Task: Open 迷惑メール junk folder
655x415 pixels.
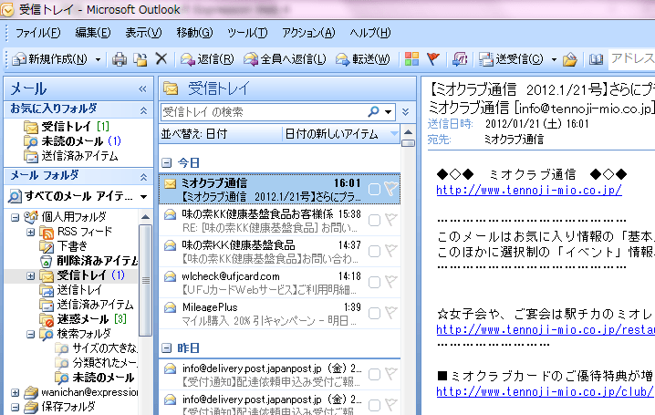Action: click(83, 319)
